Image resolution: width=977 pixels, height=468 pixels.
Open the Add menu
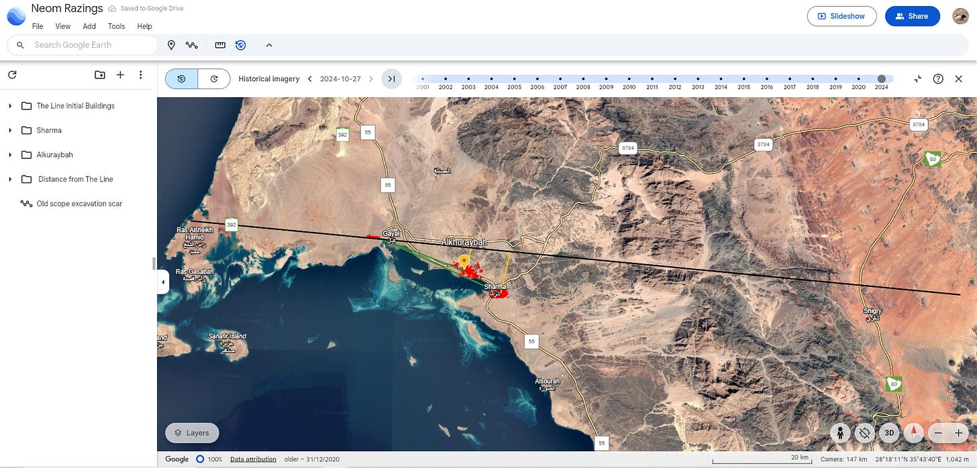click(89, 26)
